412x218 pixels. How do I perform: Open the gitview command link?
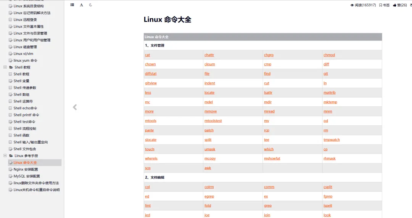click(151, 83)
